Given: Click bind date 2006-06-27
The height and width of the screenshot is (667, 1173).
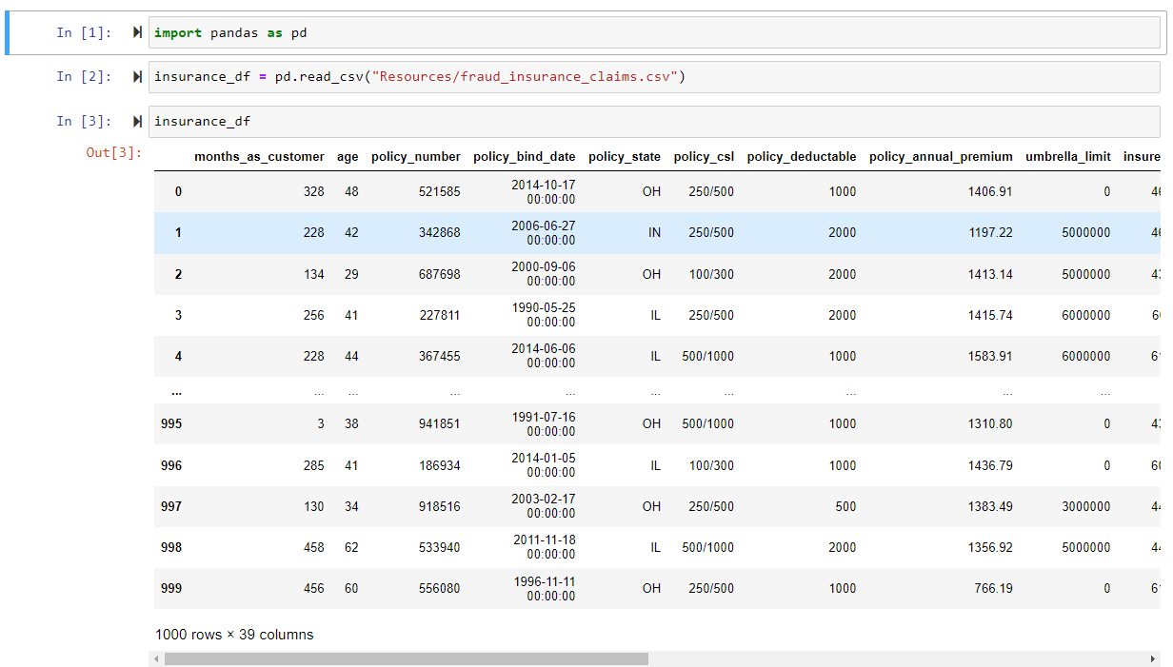Looking at the screenshot, I should tap(544, 226).
